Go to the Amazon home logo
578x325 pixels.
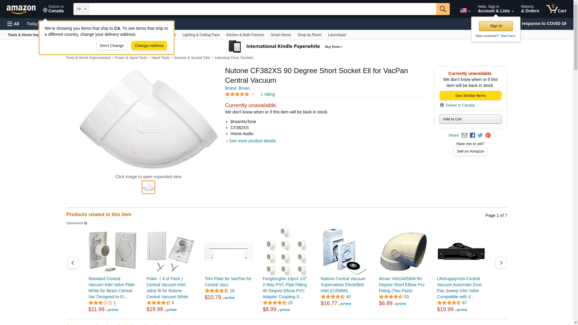pos(21,9)
